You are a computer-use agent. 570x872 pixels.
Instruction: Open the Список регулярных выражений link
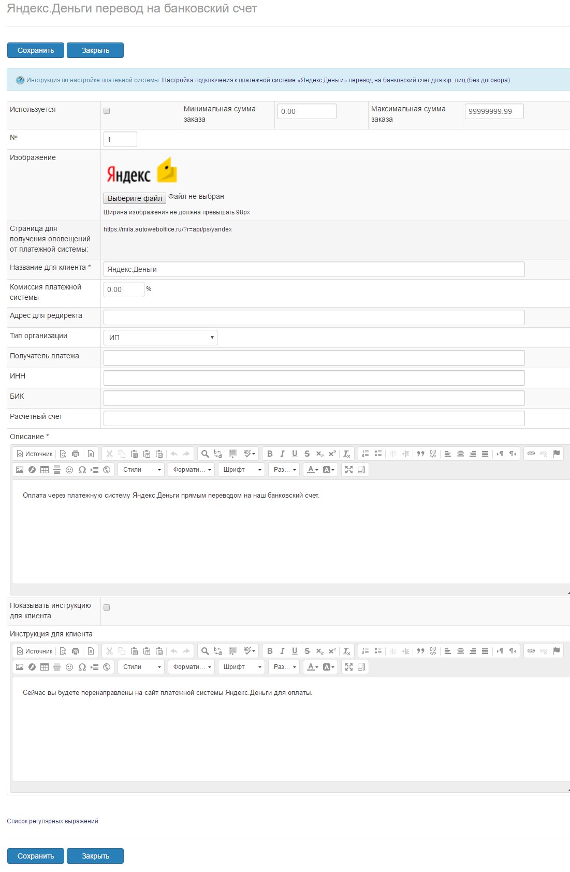[52, 821]
